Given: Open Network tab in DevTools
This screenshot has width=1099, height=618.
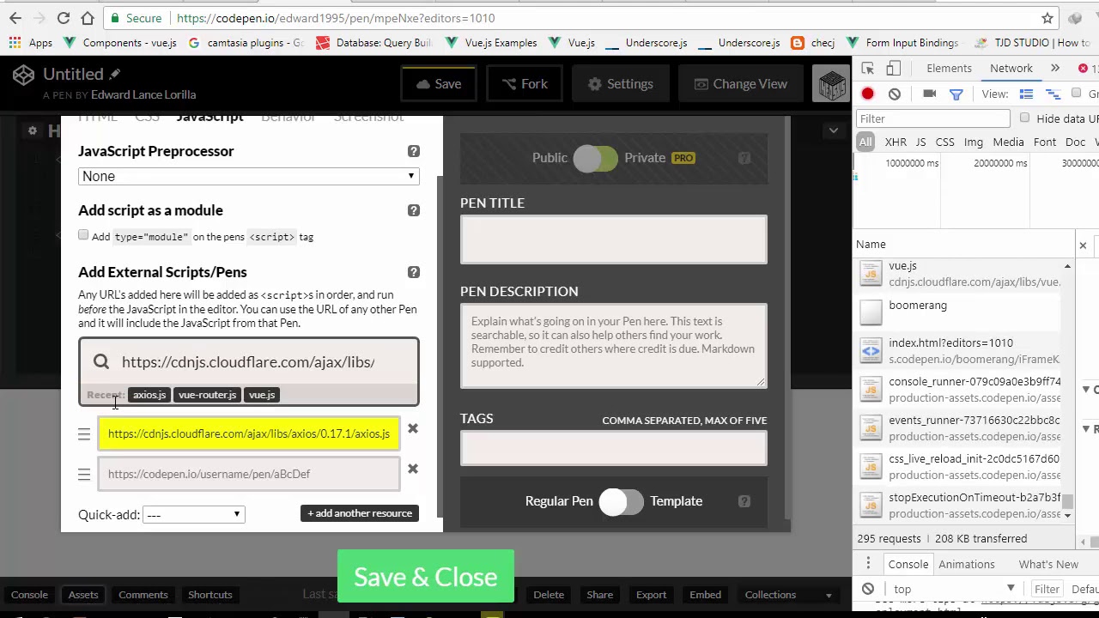Looking at the screenshot, I should tap(1011, 69).
